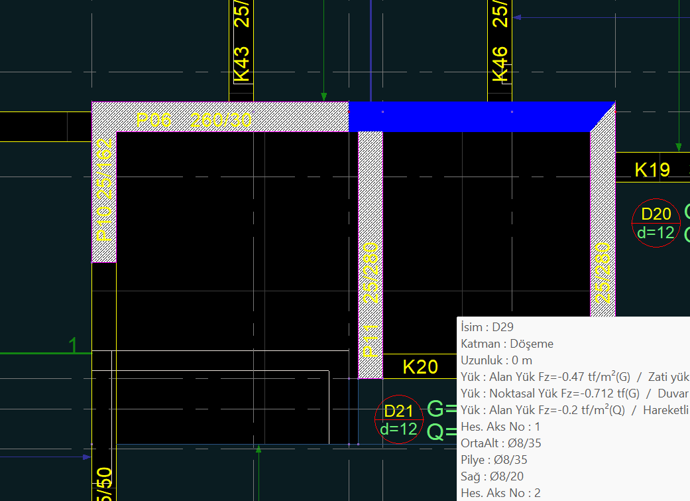Click the K43 beam label
Image resolution: width=690 pixels, height=501 pixels.
pyautogui.click(x=243, y=64)
